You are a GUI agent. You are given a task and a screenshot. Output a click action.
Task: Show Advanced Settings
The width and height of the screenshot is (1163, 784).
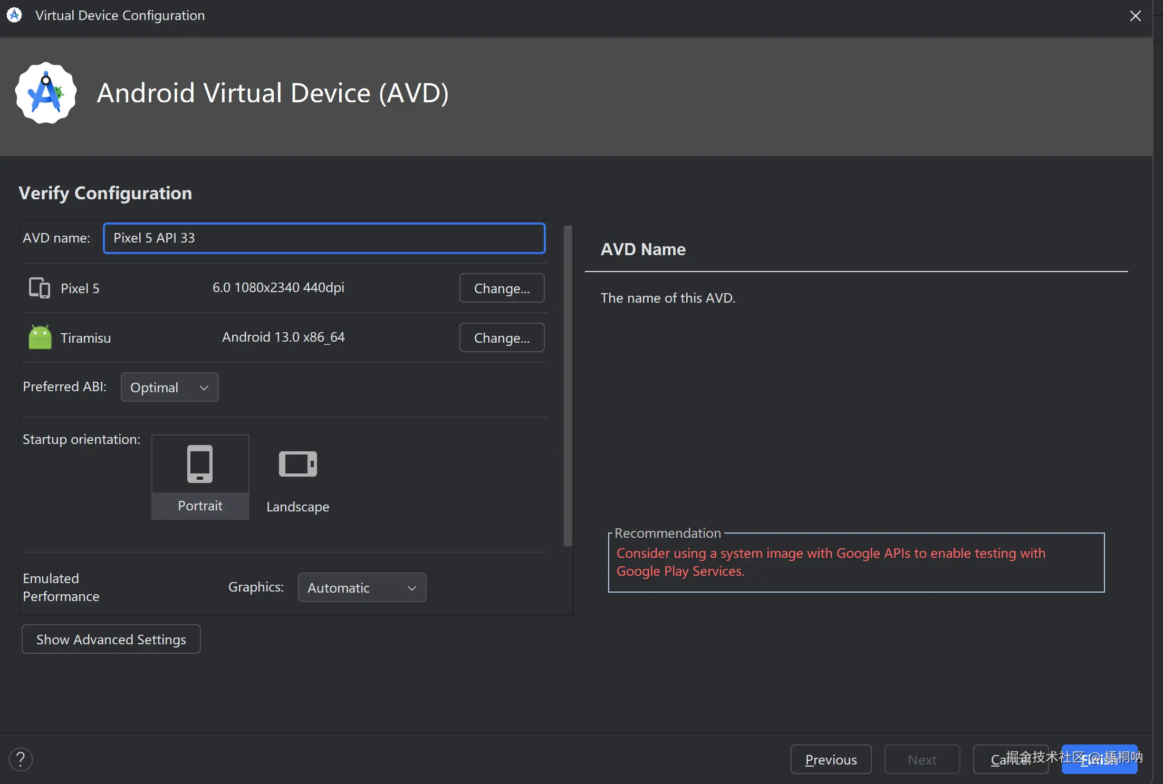click(111, 639)
